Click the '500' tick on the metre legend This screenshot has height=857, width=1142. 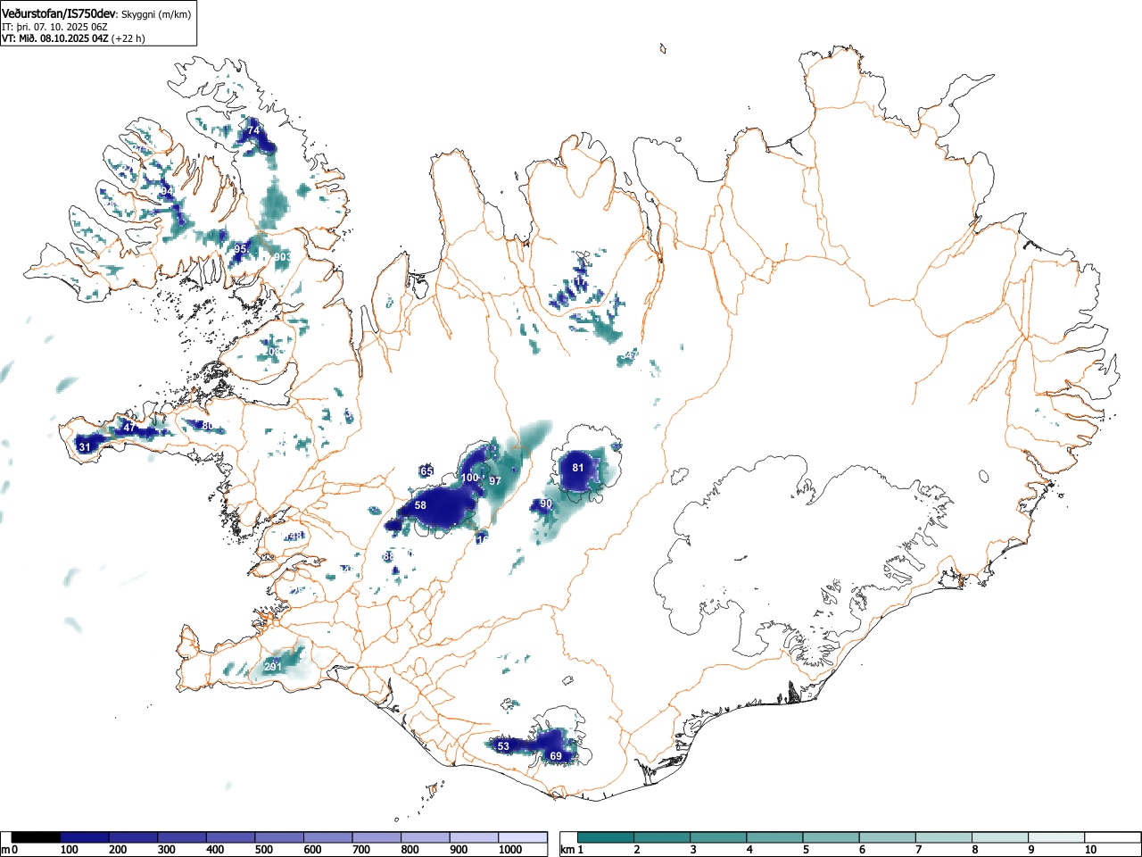(263, 850)
